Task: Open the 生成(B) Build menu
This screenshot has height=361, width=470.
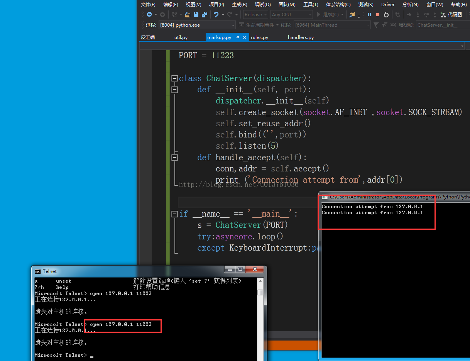Action: click(x=240, y=5)
